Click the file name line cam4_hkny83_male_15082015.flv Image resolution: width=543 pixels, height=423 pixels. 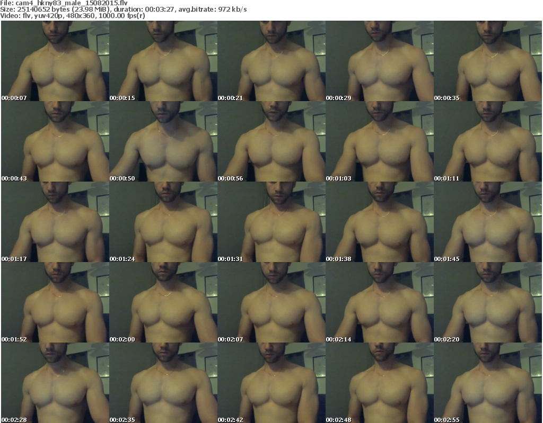tap(64, 3)
